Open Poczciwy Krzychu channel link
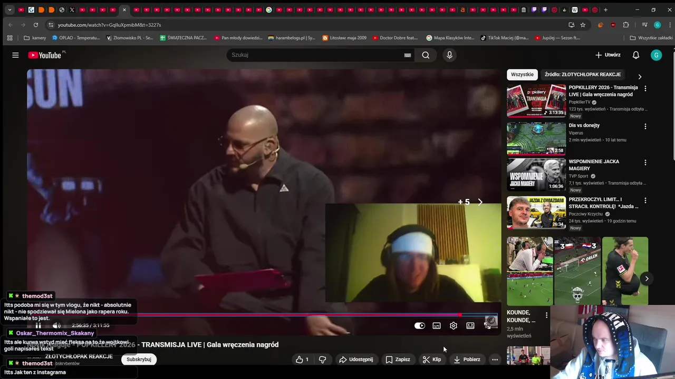The height and width of the screenshot is (379, 675). [x=585, y=214]
